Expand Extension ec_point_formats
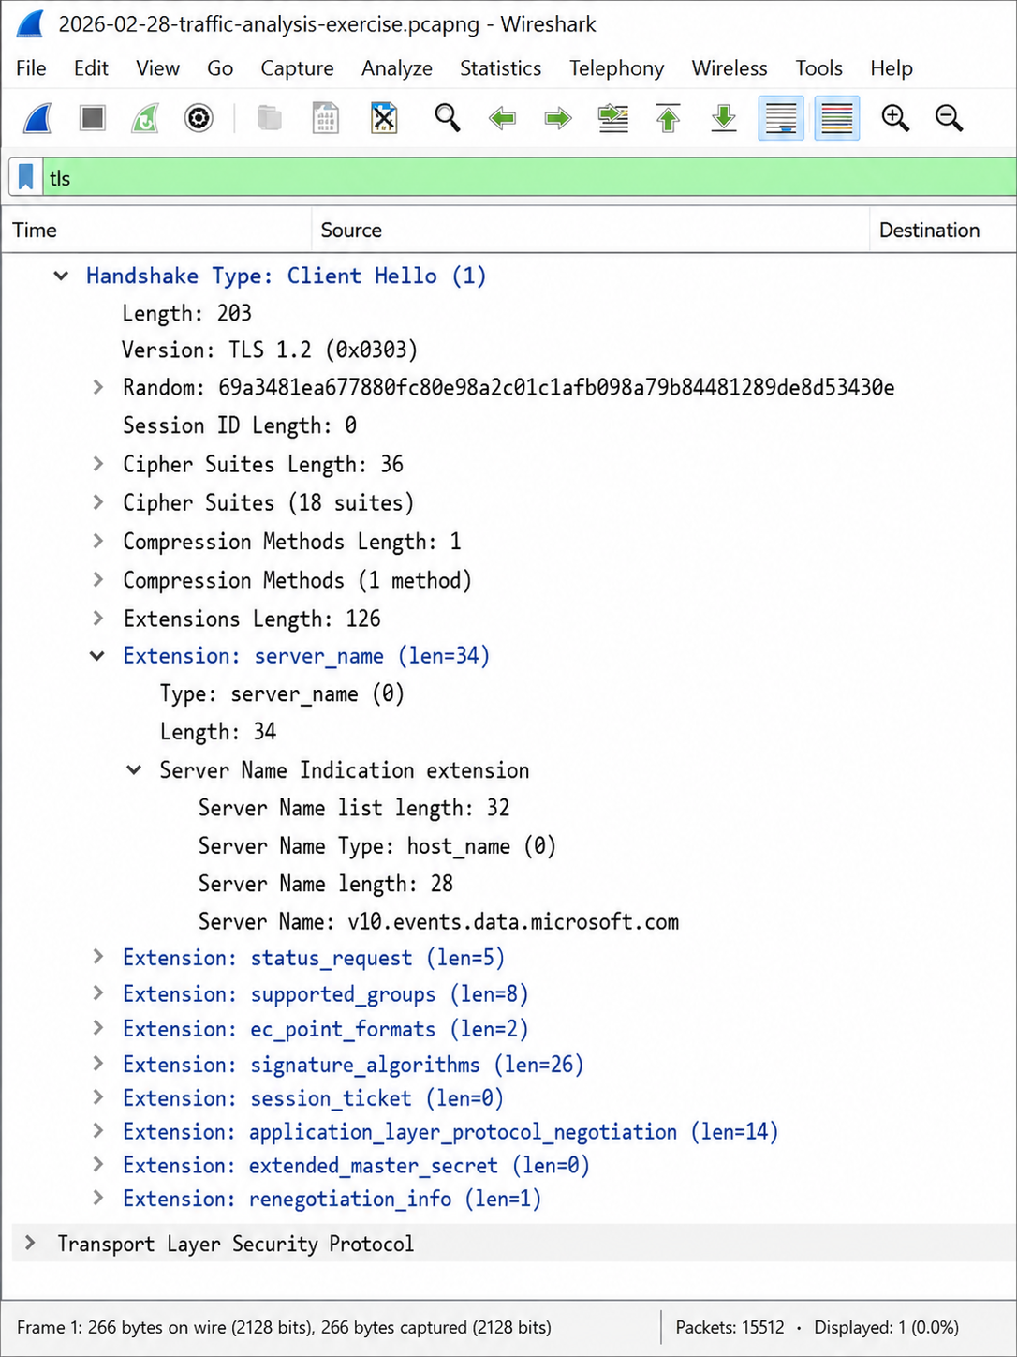 97,1028
